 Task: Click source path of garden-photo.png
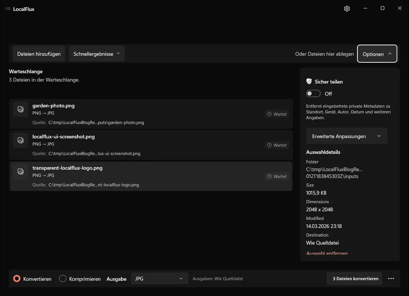tap(96, 123)
